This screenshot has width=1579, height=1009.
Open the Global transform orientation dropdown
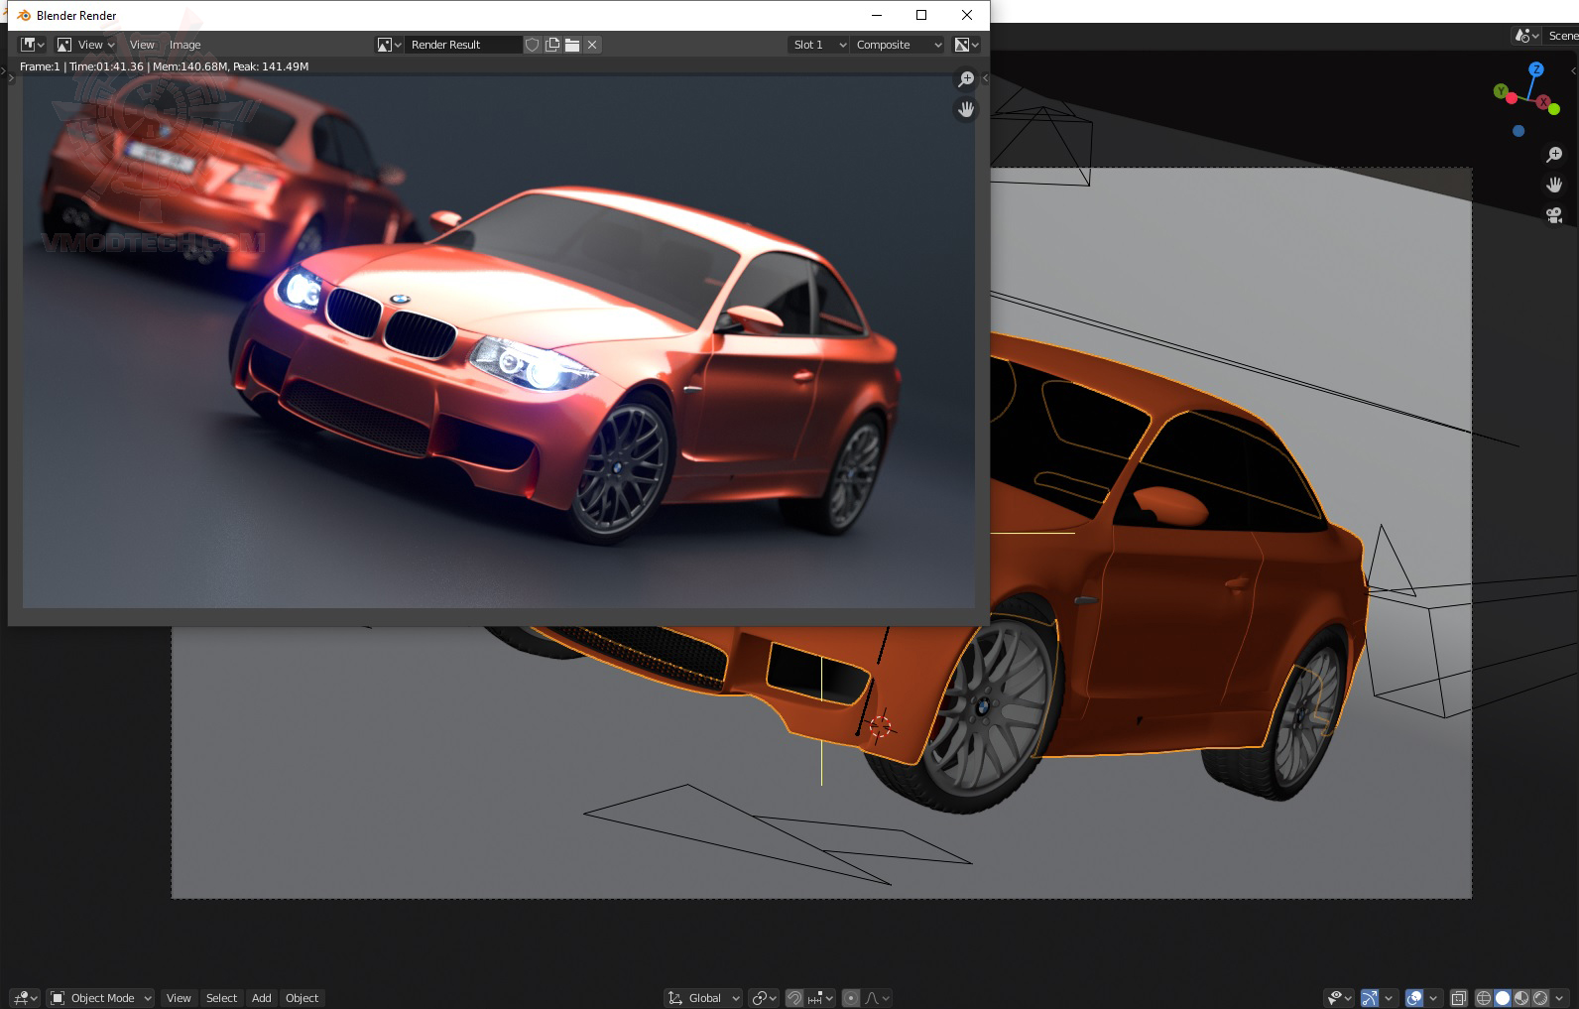click(703, 998)
